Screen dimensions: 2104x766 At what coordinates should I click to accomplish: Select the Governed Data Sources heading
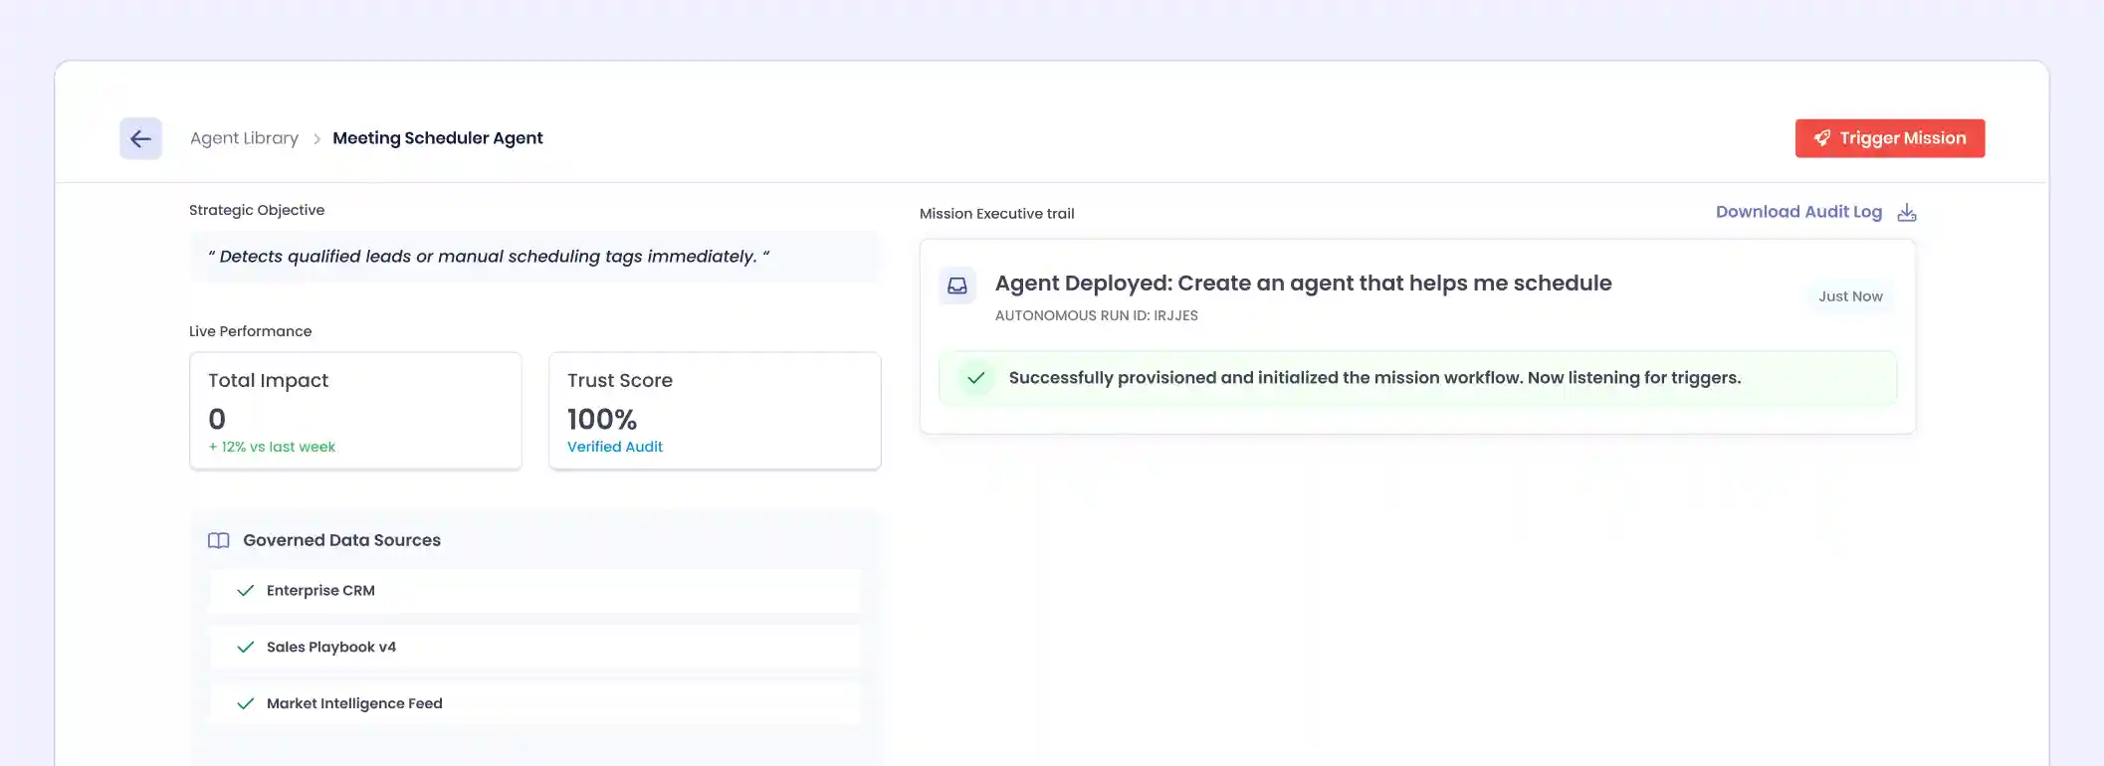341,540
